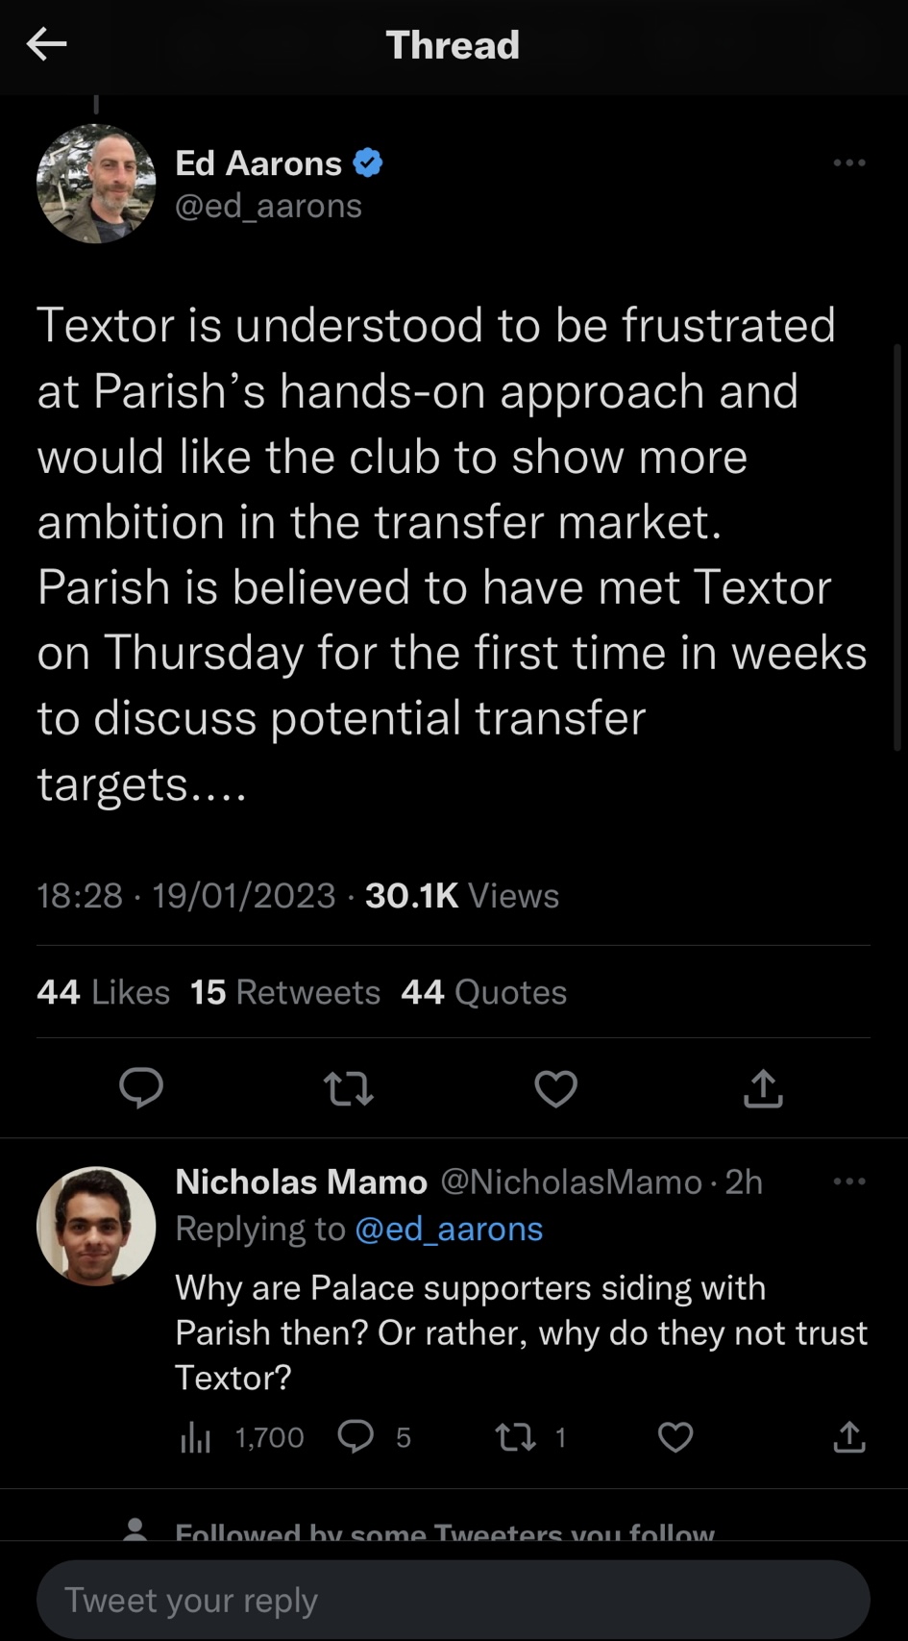Open more options on Ed Aarons' tweet
Viewport: 908px width, 1641px height.
coord(849,163)
